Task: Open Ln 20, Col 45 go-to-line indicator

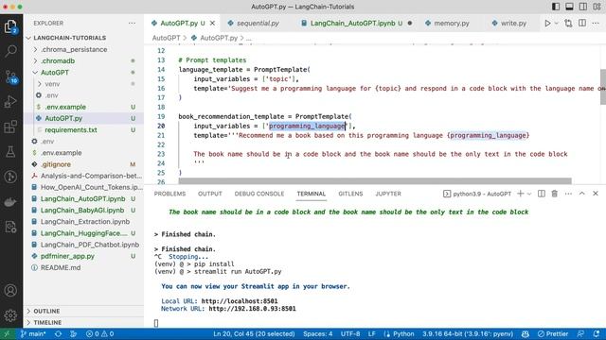Action: [x=254, y=333]
